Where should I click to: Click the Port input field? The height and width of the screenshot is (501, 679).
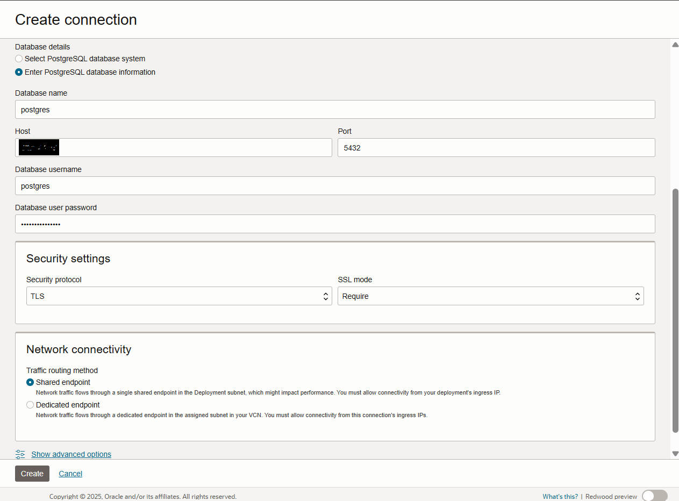tap(496, 148)
